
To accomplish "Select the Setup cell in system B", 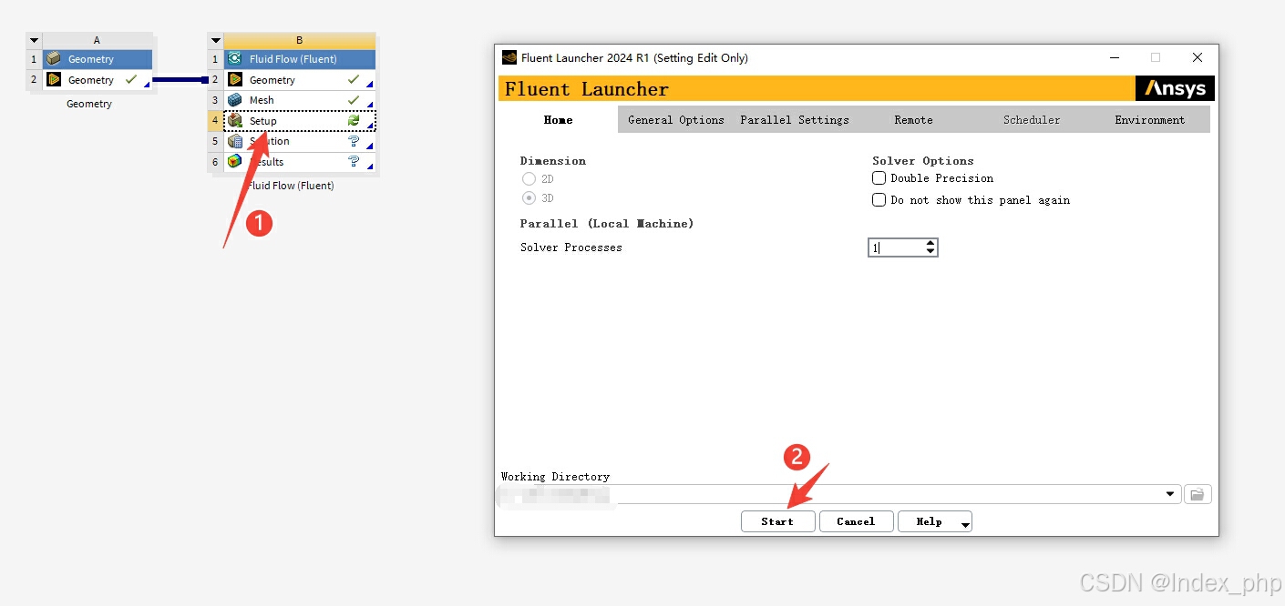I will (299, 120).
